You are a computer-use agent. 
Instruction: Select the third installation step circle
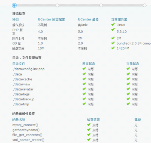point(101,5)
